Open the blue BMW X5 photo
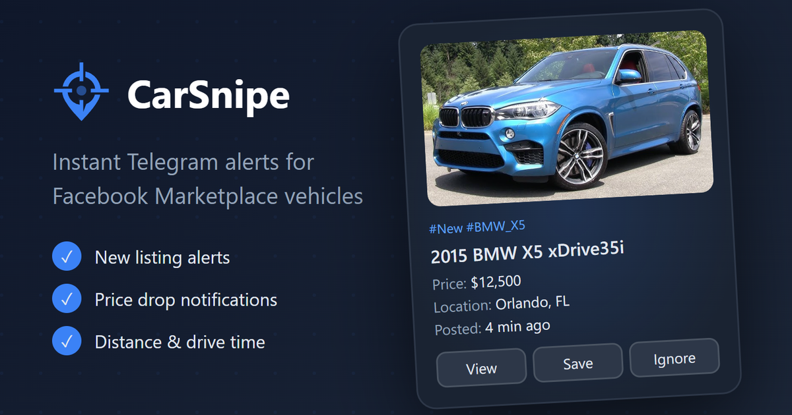The image size is (792, 415). coord(566,118)
